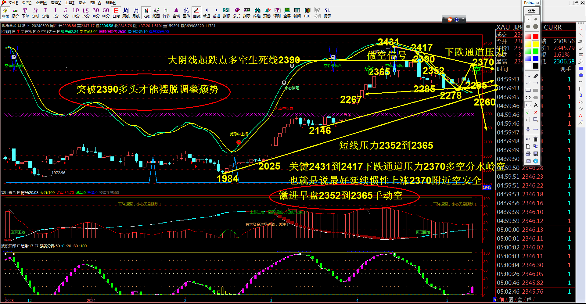
Task: Pick the solid black color swatch
Action: (536, 66)
